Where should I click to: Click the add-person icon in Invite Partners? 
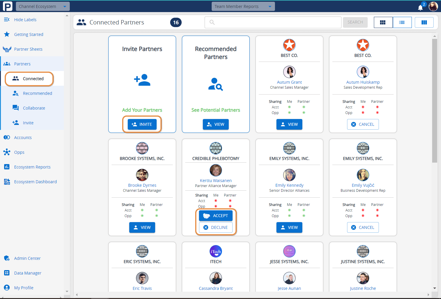click(142, 80)
